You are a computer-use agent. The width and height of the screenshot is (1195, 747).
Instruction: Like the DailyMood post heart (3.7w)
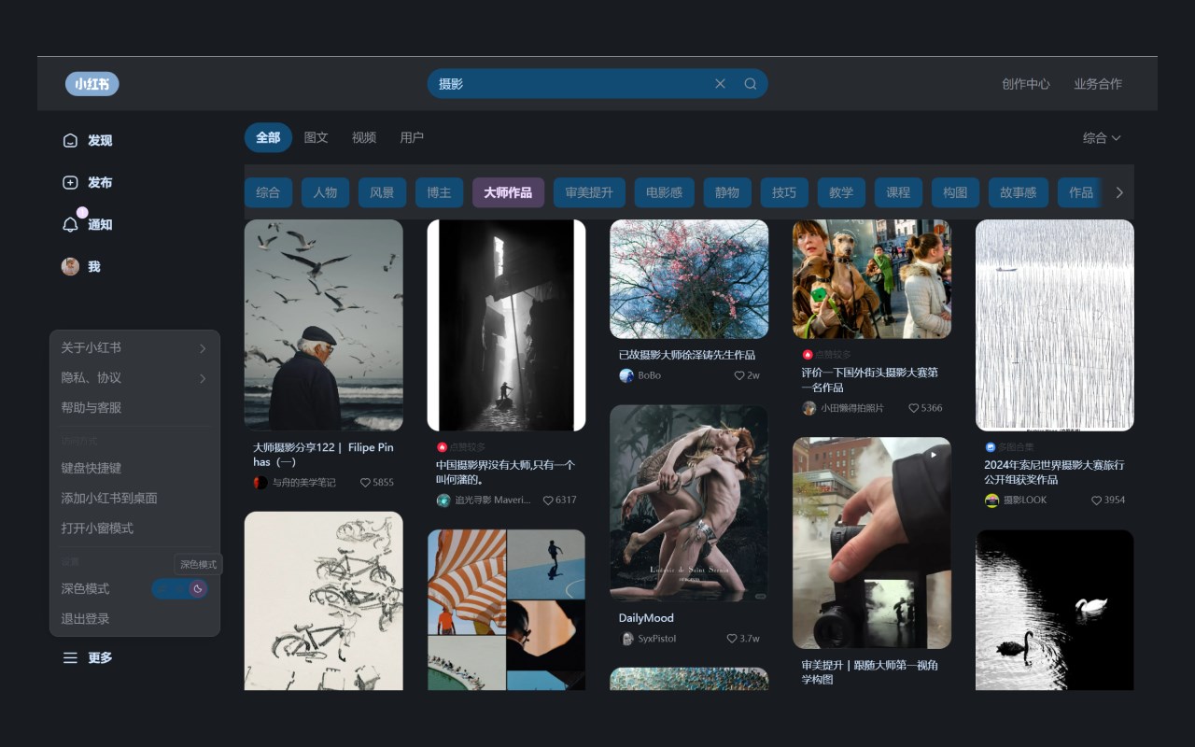pyautogui.click(x=732, y=639)
